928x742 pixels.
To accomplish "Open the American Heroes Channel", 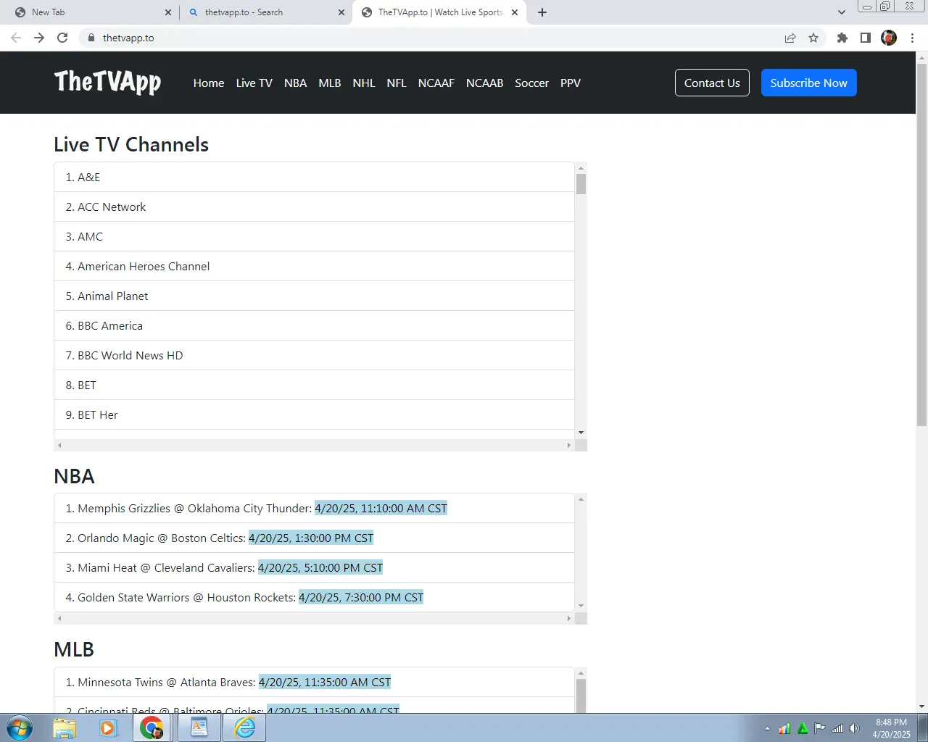I will click(314, 266).
